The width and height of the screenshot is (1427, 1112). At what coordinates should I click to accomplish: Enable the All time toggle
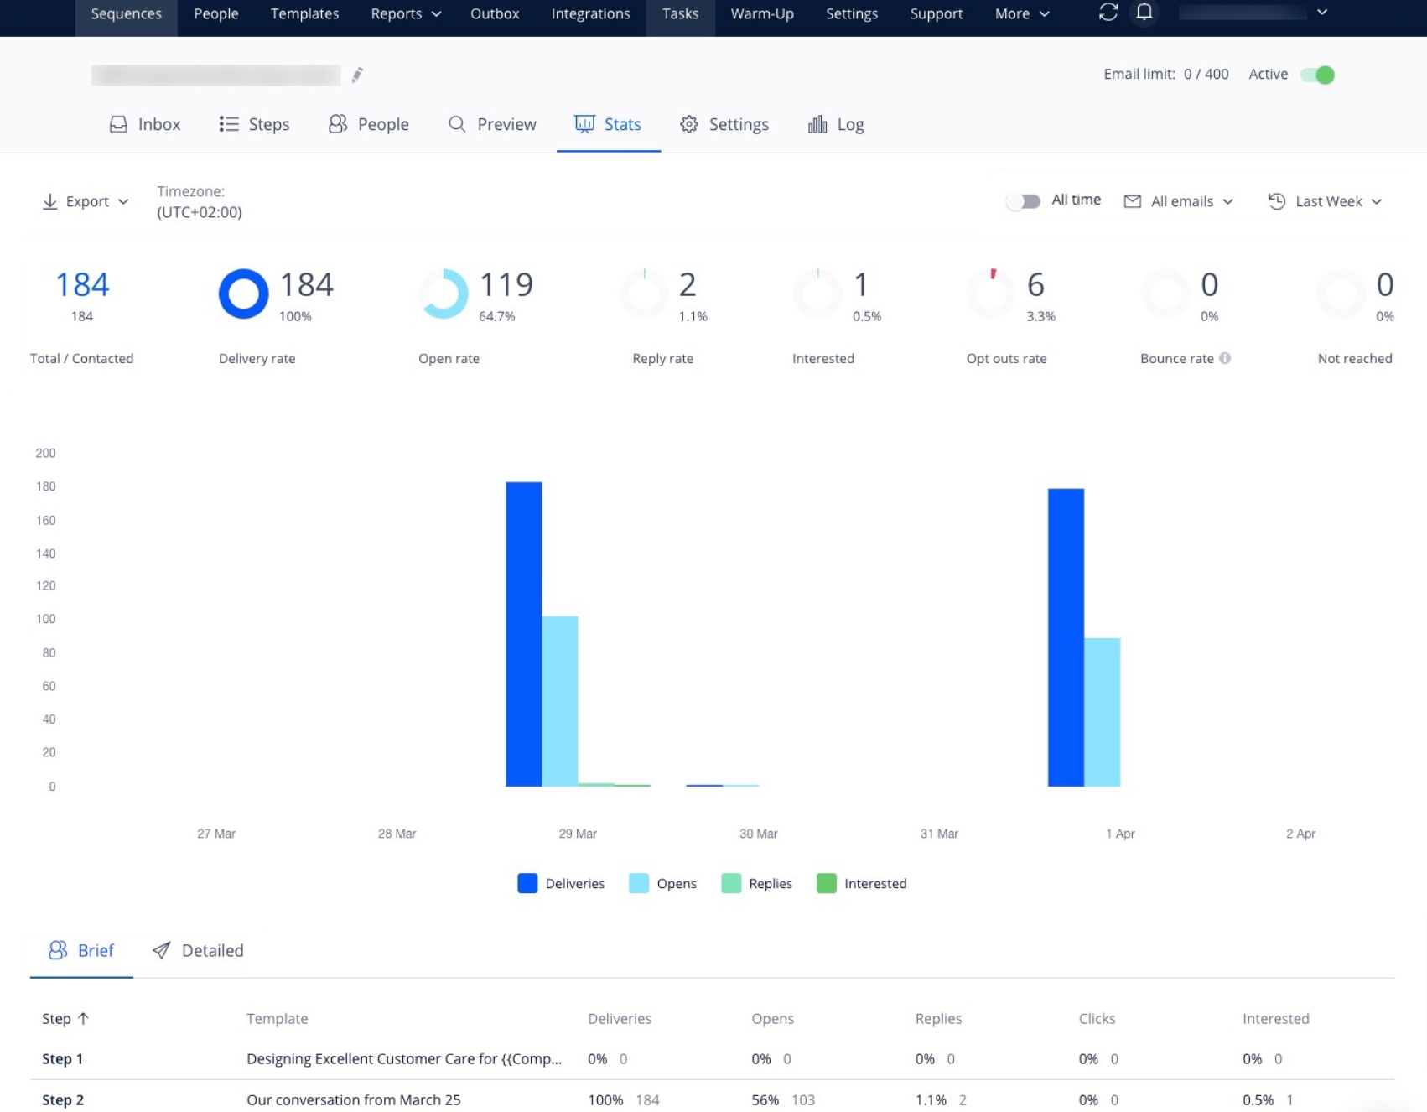click(x=1023, y=201)
